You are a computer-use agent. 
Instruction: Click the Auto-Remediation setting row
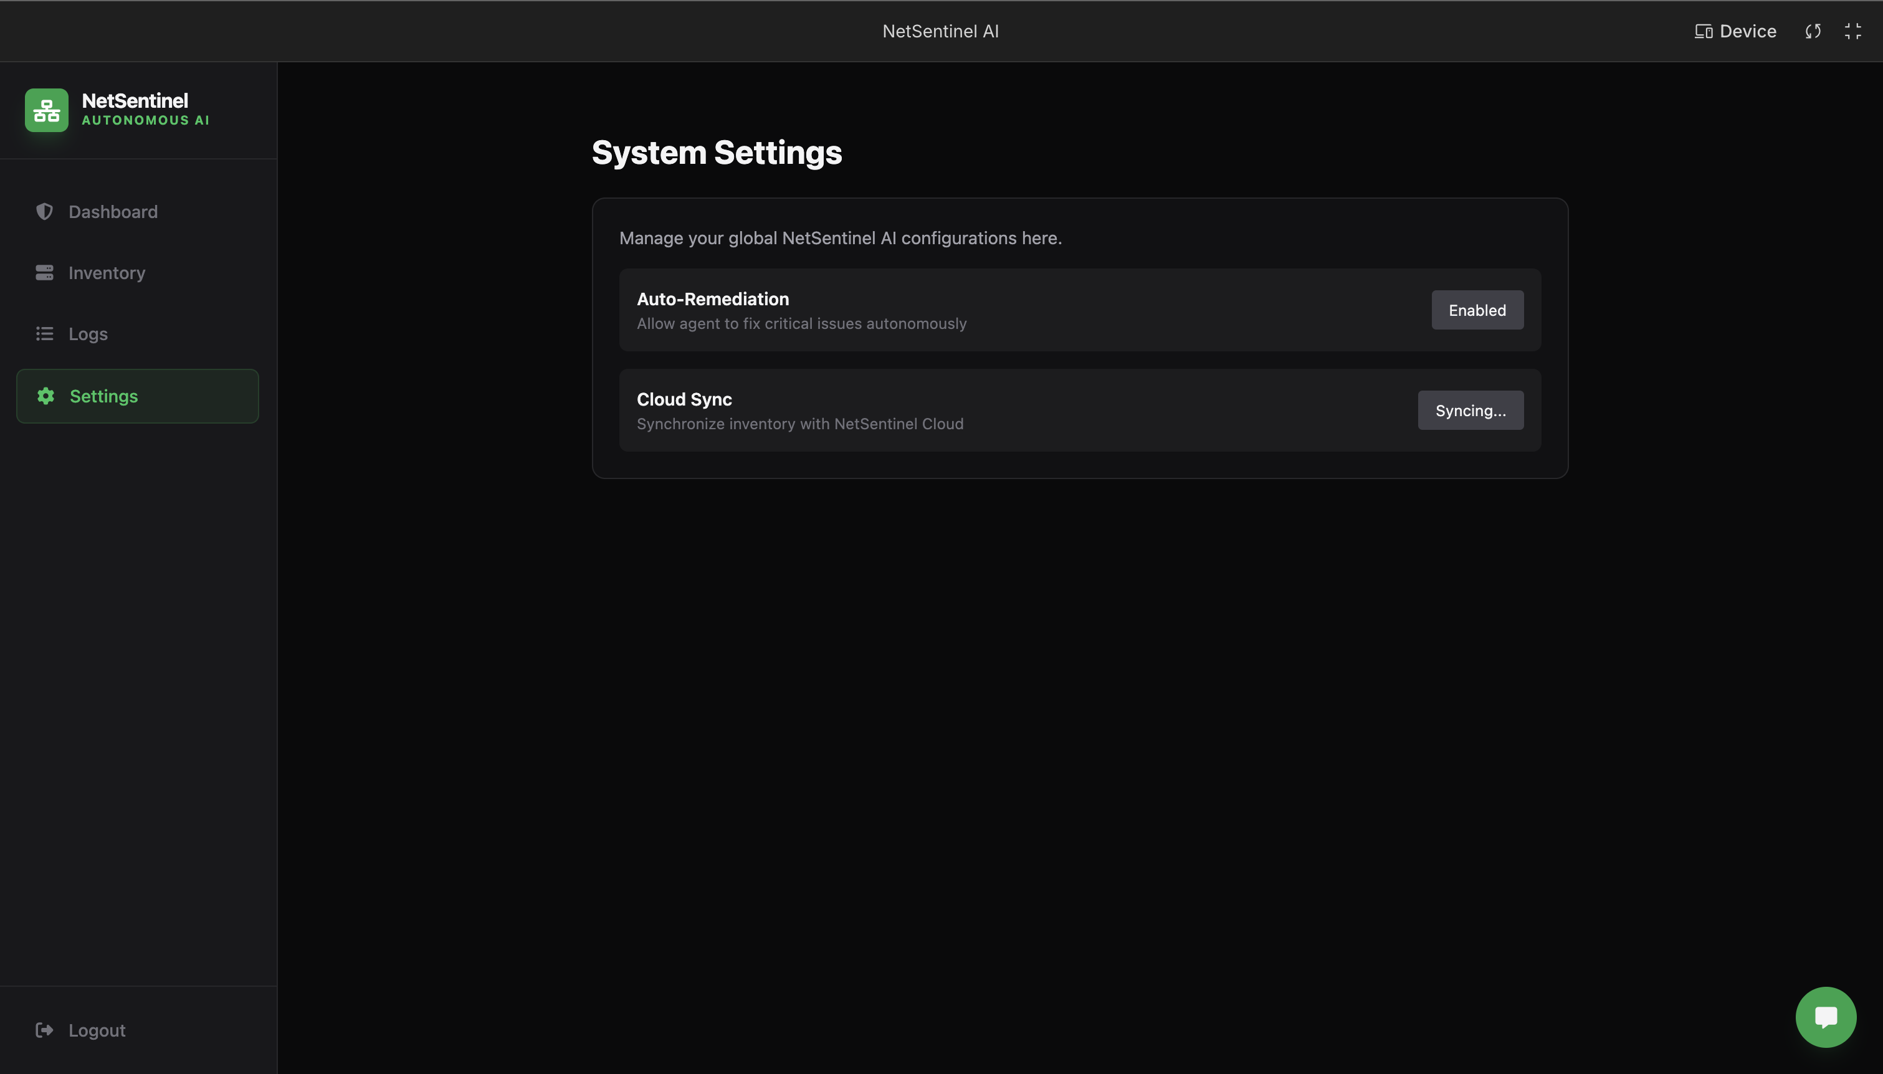pos(959,310)
